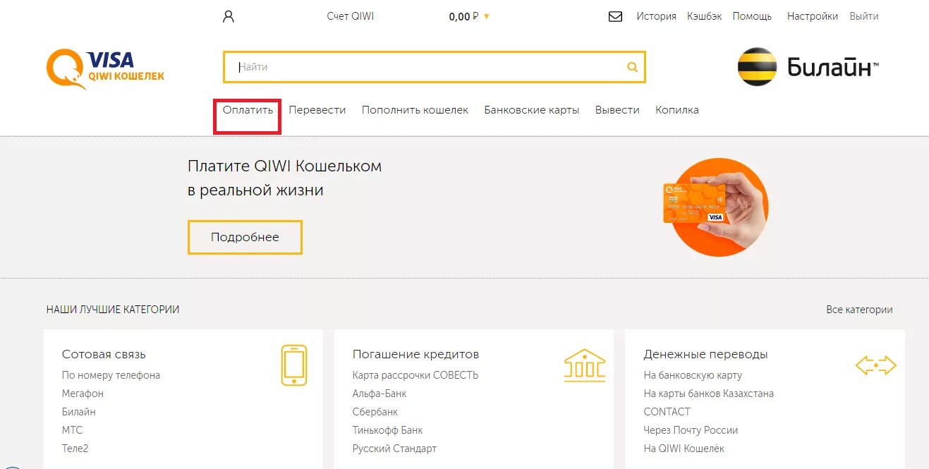Click the magnifier icon in the search bar
Screen dimensions: 929x469
(x=631, y=66)
